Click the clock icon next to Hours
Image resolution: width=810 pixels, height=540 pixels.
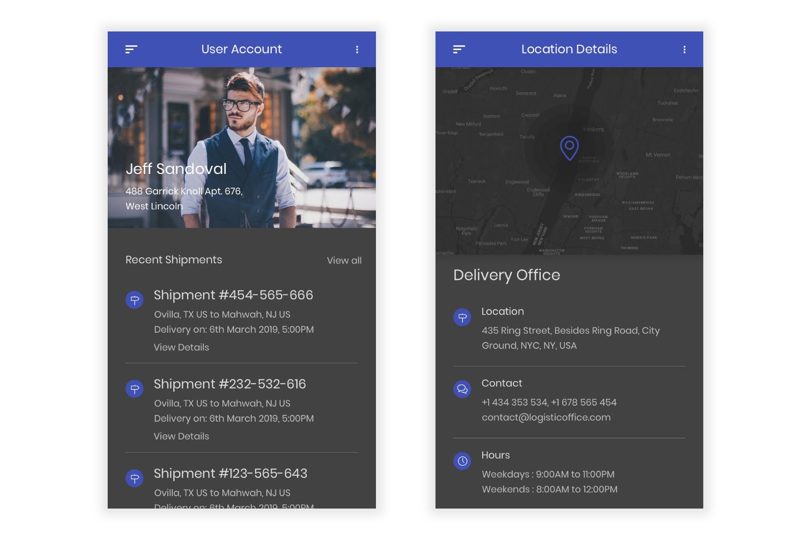(462, 461)
